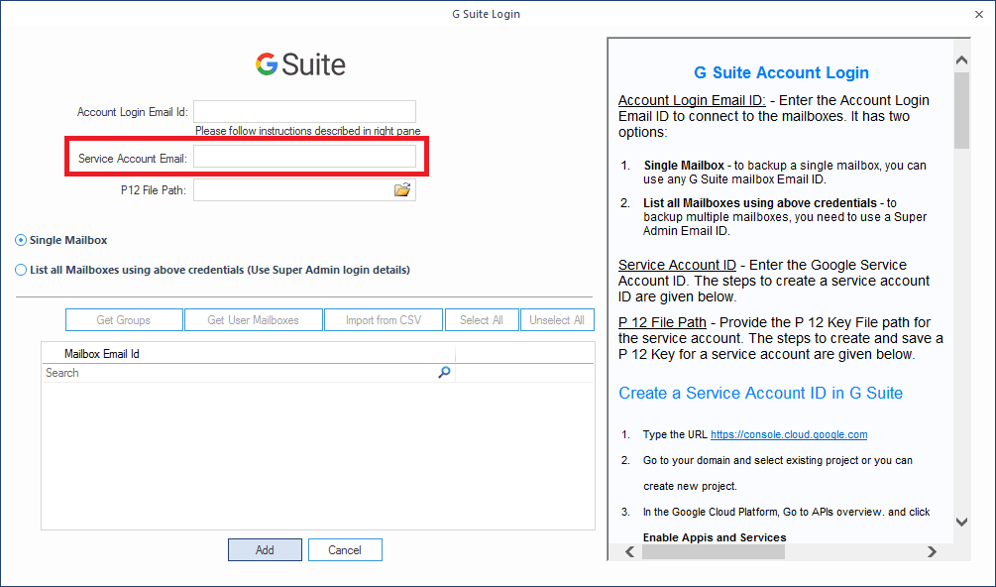The width and height of the screenshot is (996, 587).
Task: Click the Get Groups button
Action: point(124,320)
